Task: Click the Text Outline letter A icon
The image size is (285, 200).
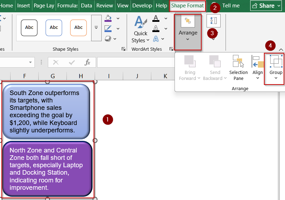Action: (156, 29)
